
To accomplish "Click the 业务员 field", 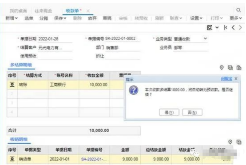I will (x=190, y=47).
